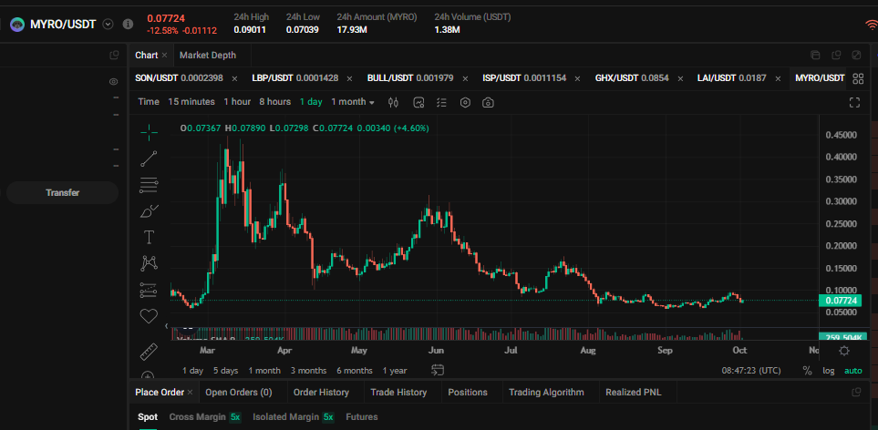The width and height of the screenshot is (878, 430).
Task: Open the heart icons tool
Action: (x=149, y=316)
